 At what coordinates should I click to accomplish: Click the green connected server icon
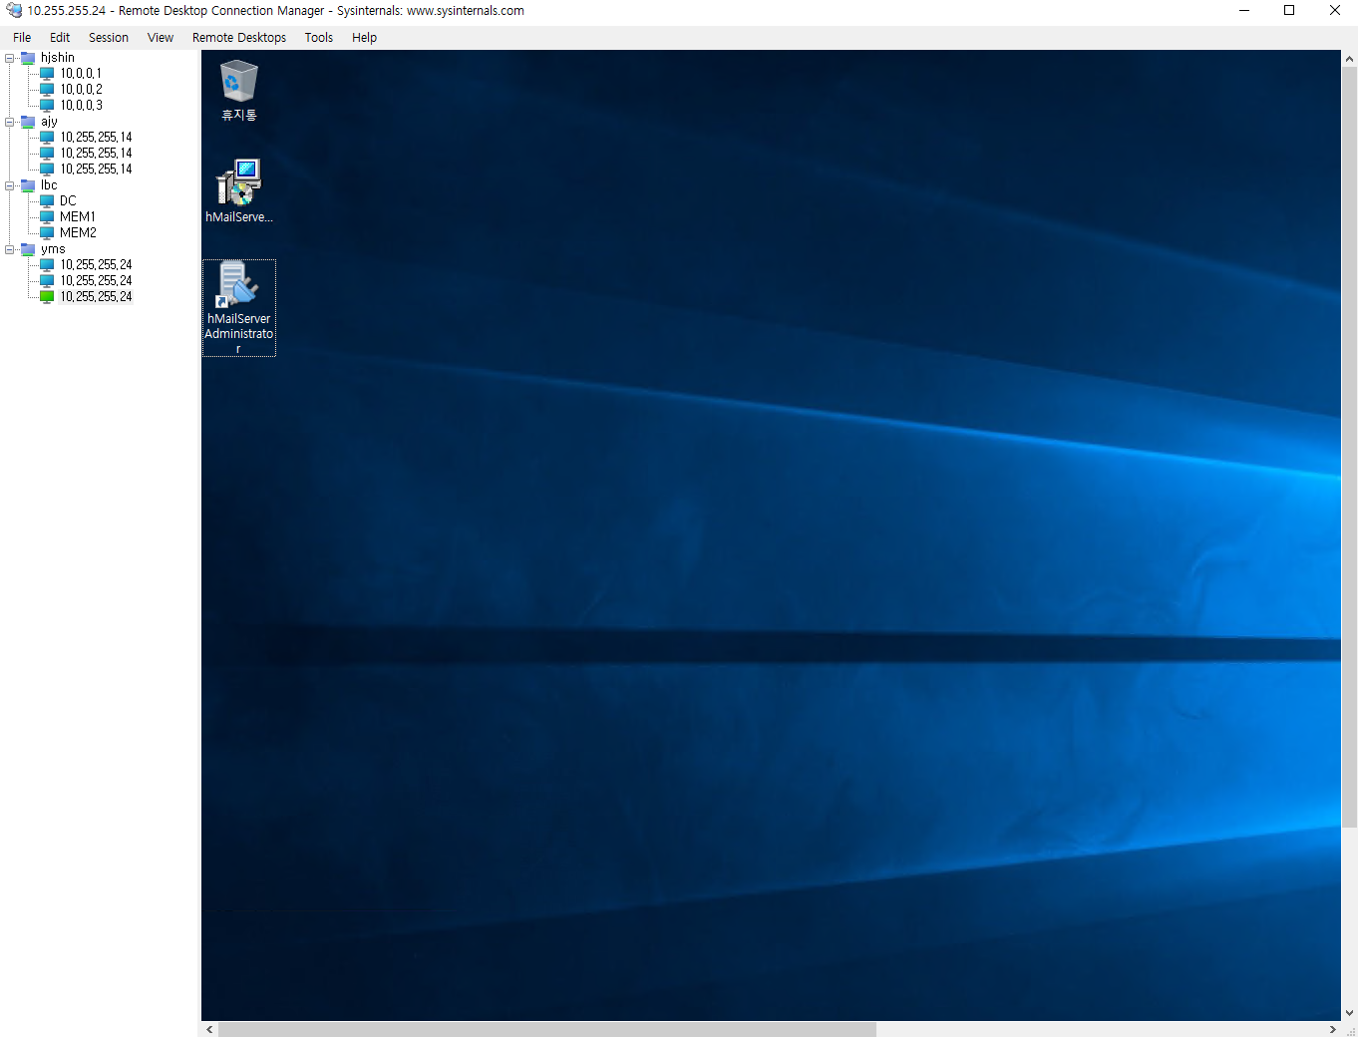[47, 297]
